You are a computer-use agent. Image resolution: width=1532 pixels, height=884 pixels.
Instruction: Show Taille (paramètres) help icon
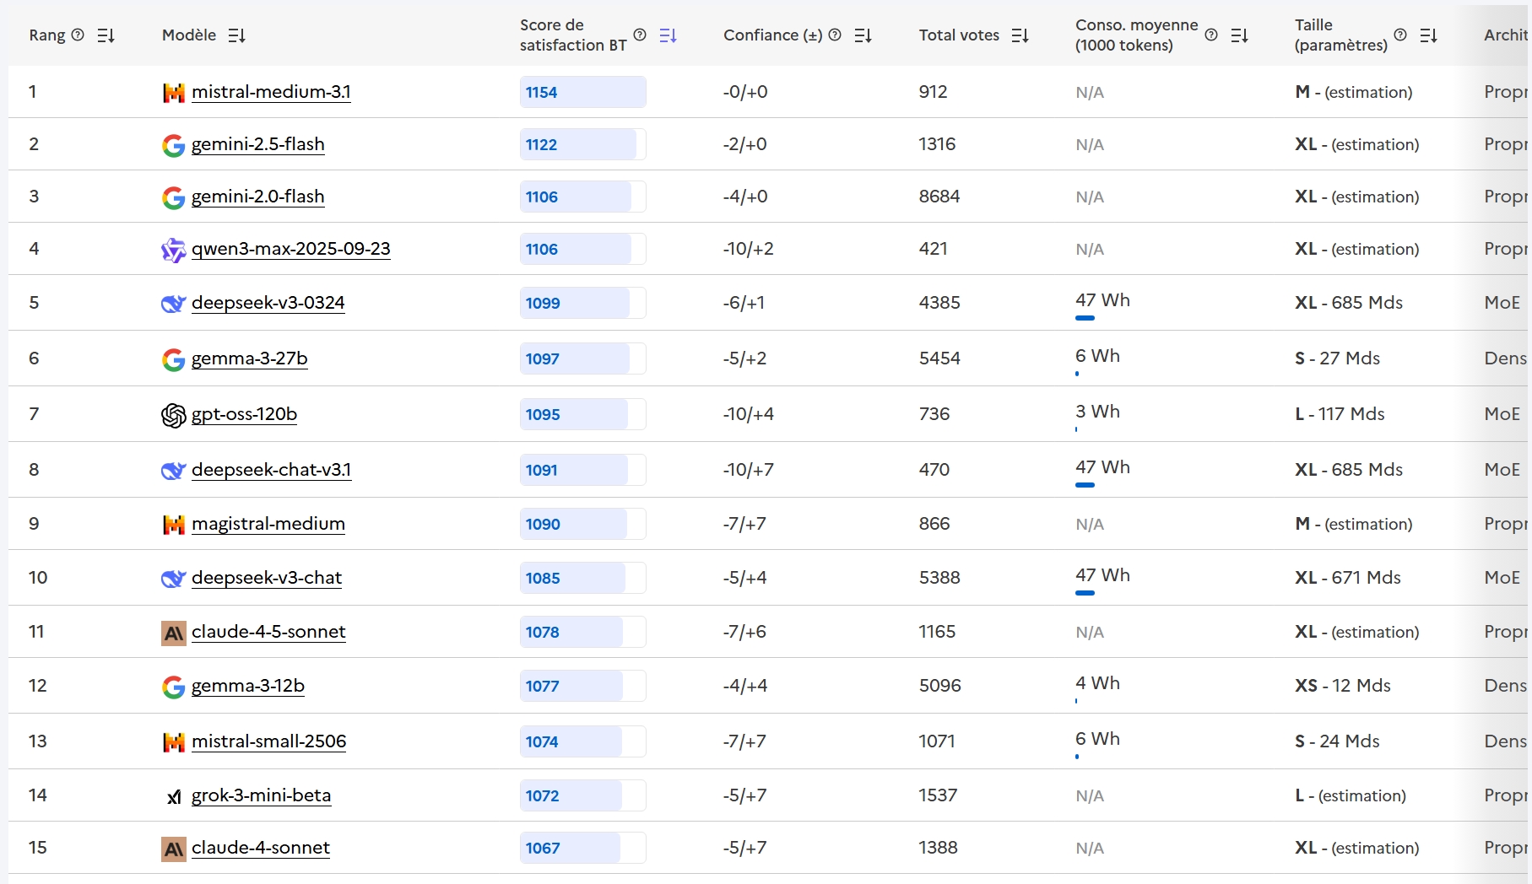coord(1400,35)
